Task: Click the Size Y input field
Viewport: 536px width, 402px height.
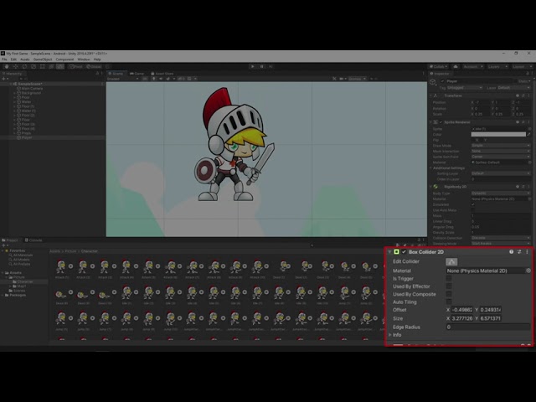Action: [x=491, y=318]
